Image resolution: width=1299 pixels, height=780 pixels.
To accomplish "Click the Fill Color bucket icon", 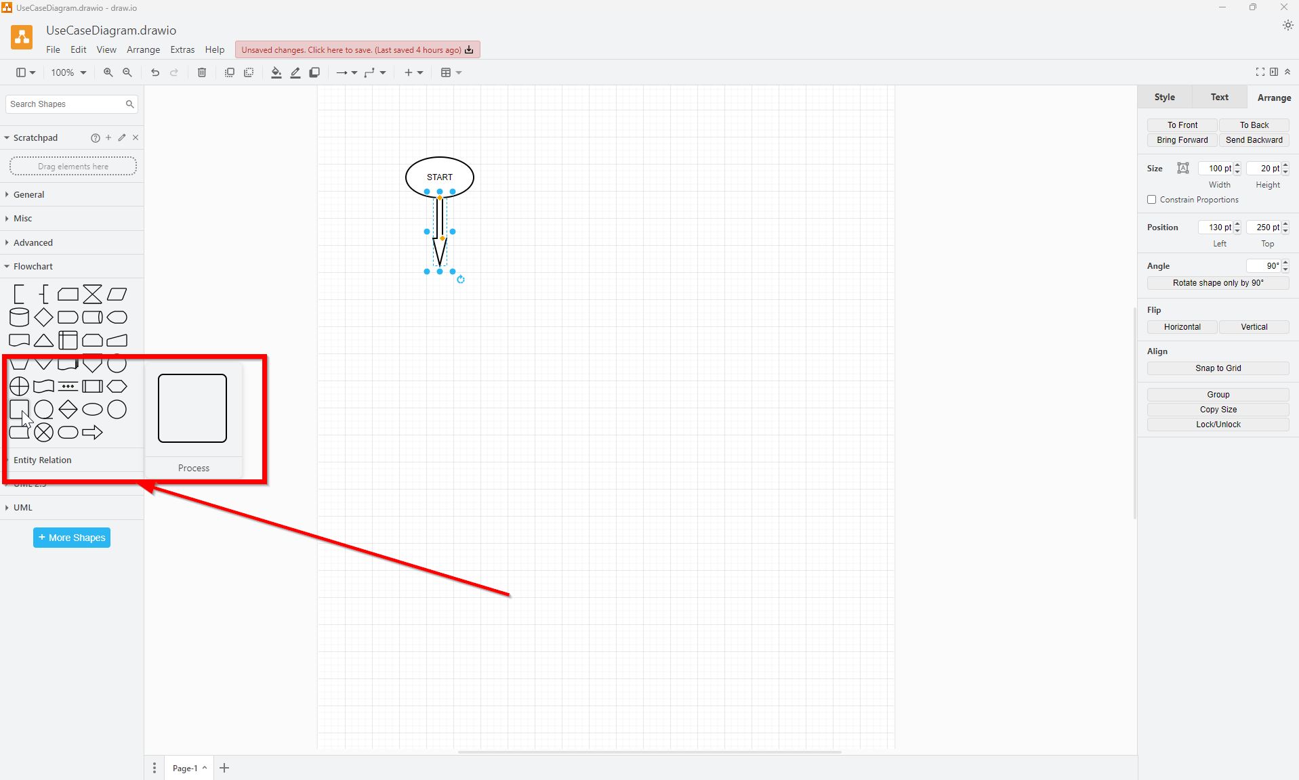I will pos(276,72).
